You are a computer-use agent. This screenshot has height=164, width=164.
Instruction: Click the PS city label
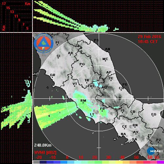pyautogui.click(x=96, y=40)
